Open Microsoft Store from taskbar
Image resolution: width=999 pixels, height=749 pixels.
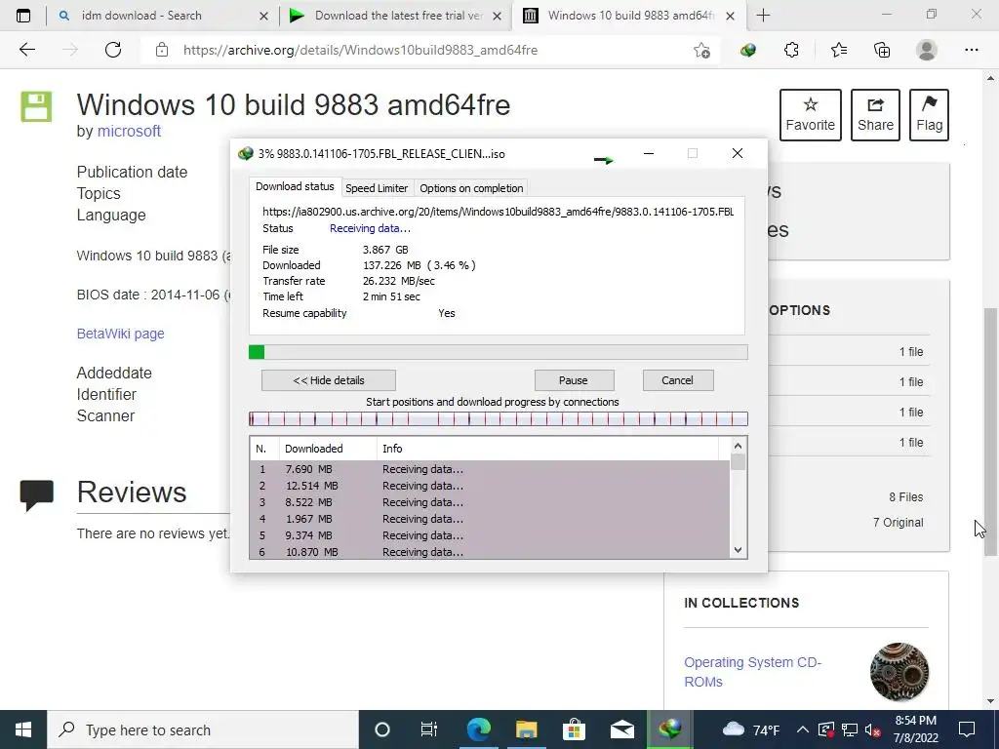pyautogui.click(x=574, y=729)
